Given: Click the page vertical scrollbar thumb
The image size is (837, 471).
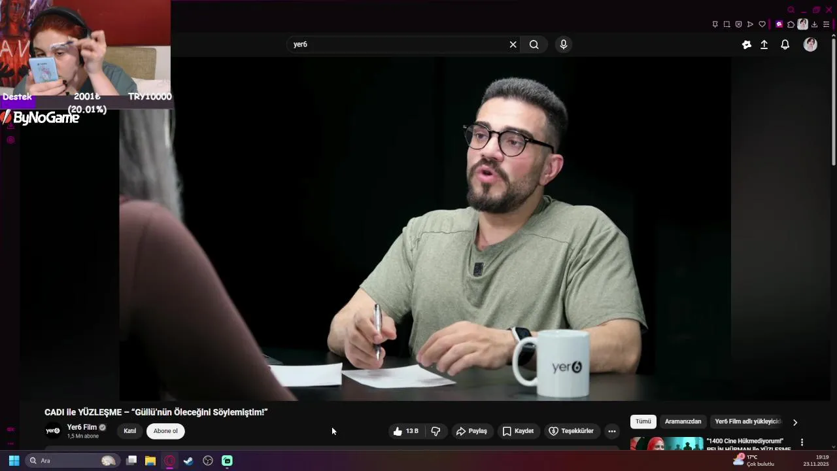Looking at the screenshot, I should point(833,101).
